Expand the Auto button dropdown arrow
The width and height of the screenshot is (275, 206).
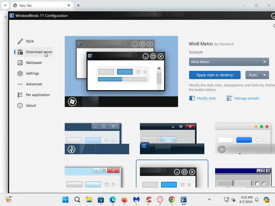point(265,75)
